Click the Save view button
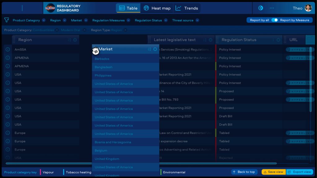This screenshot has height=178, width=317. click(274, 172)
